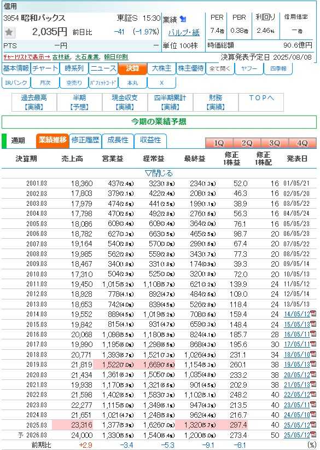
Task: Open the 空売り button
Action: tap(74, 83)
